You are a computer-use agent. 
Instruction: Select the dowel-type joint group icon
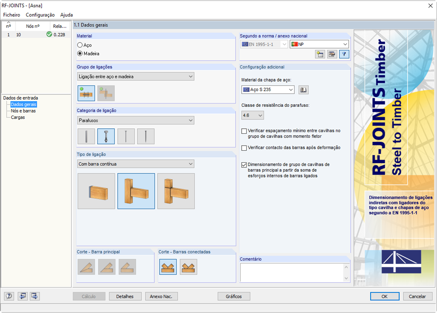87,93
